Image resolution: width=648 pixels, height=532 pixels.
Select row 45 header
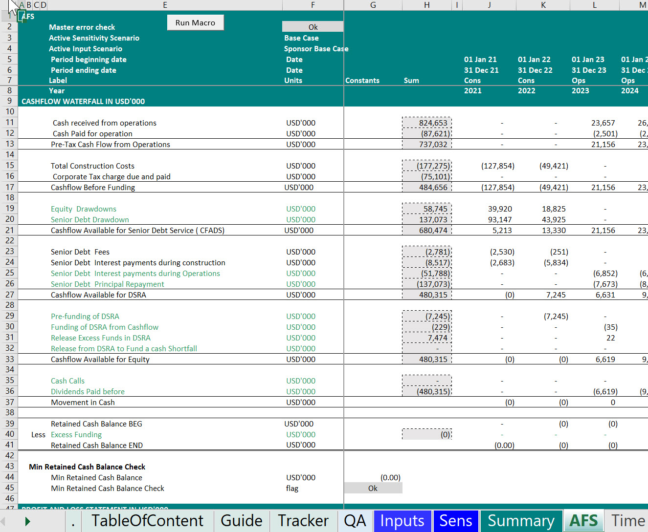click(9, 488)
